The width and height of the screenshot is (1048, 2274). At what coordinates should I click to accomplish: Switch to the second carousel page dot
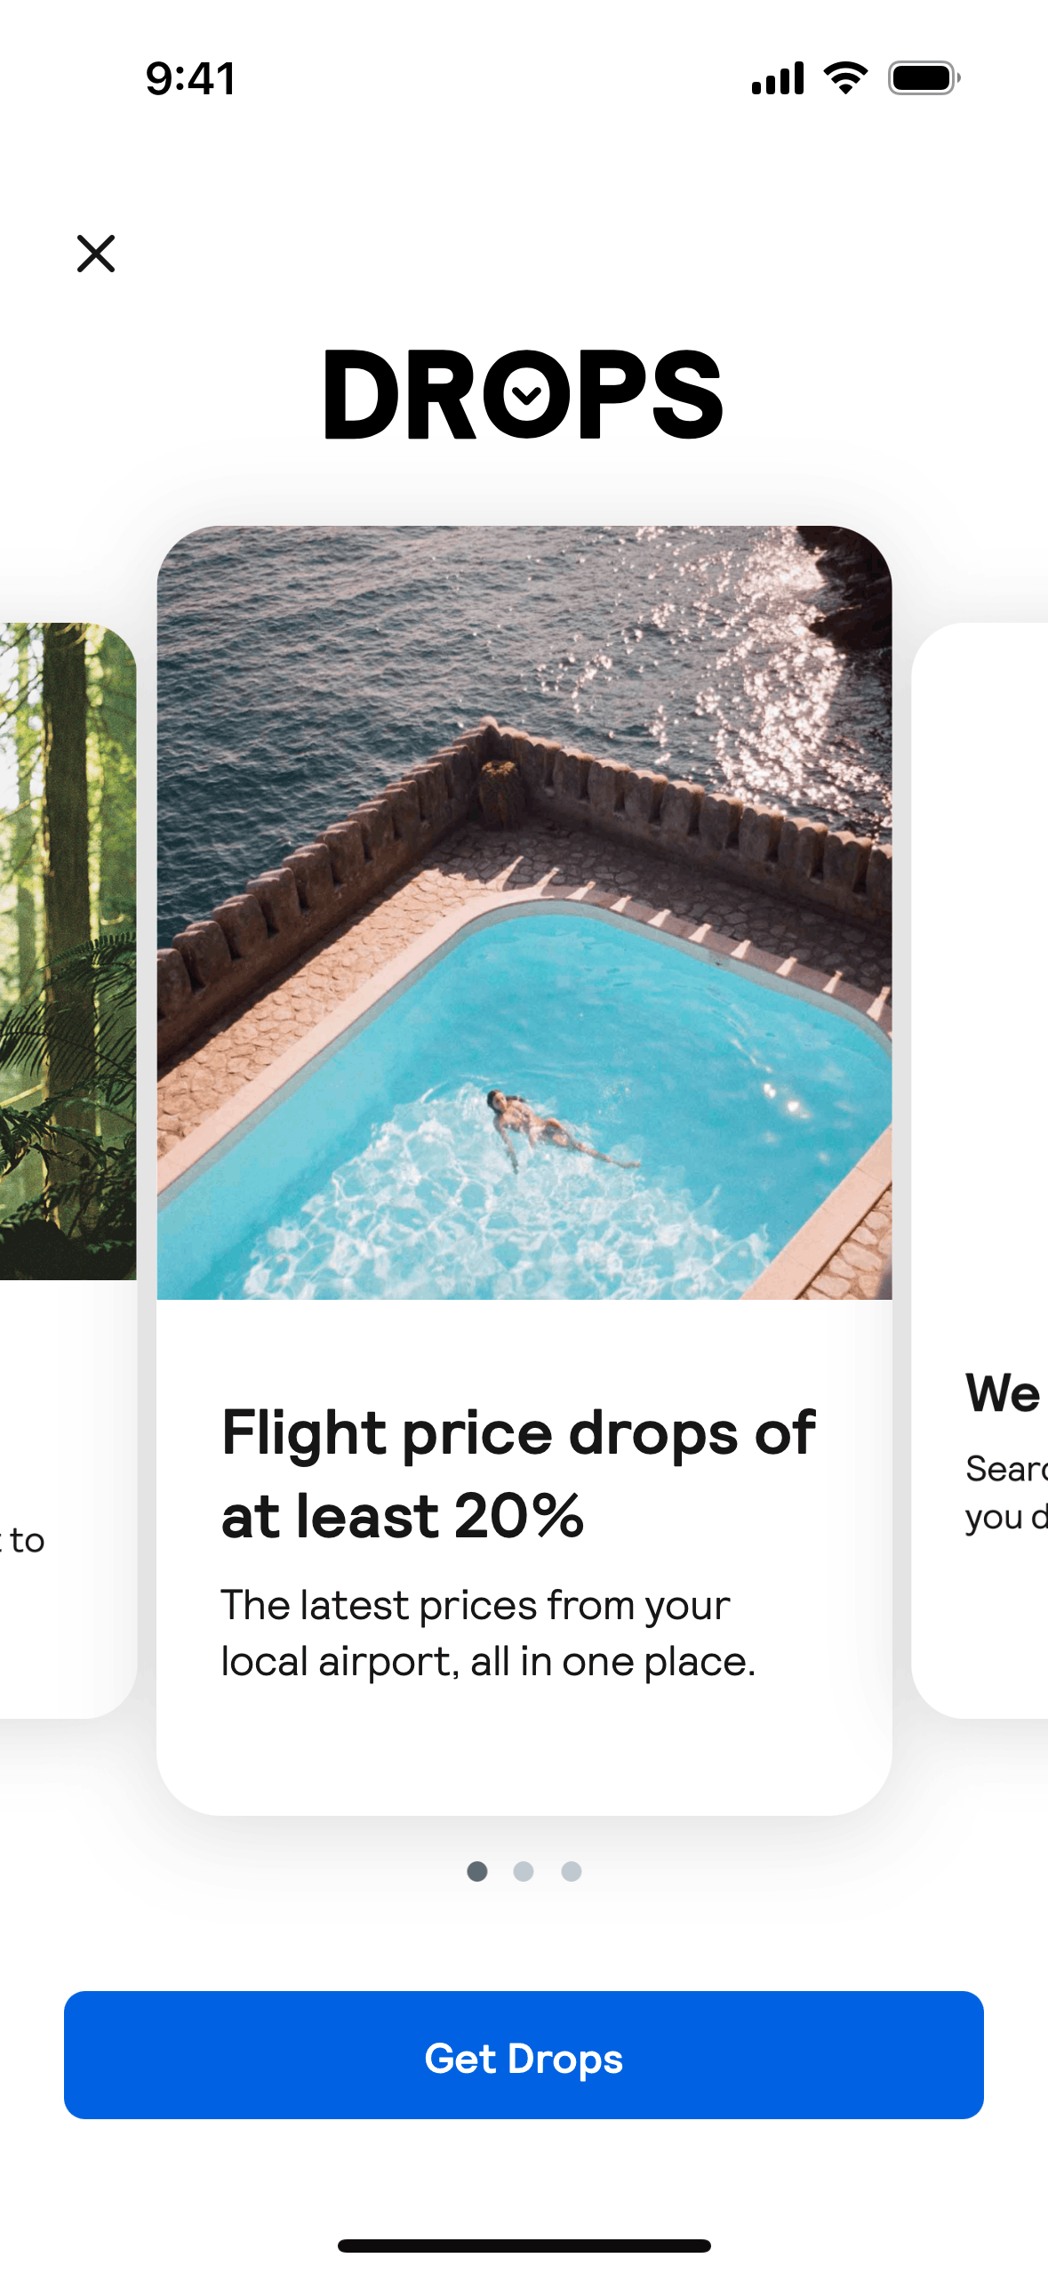pos(524,1871)
